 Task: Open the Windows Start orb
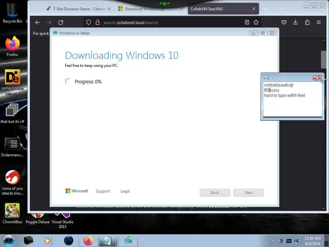tap(8, 241)
